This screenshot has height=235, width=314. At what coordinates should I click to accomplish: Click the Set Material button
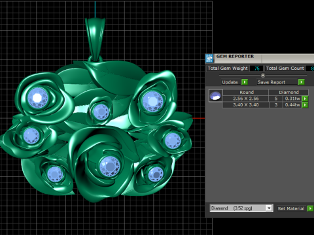tap(291, 208)
